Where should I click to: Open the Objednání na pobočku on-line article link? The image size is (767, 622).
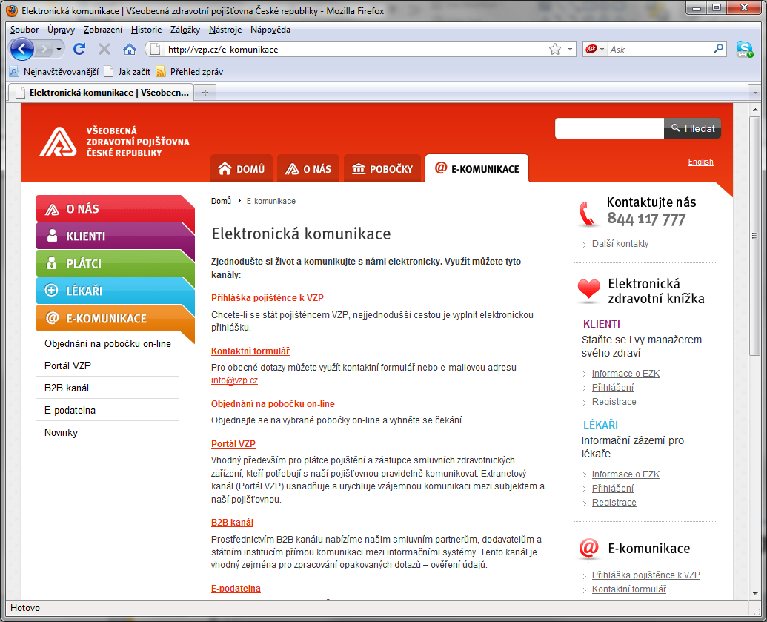tap(273, 404)
